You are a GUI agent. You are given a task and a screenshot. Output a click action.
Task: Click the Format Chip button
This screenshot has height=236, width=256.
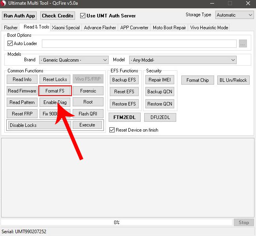point(198,80)
